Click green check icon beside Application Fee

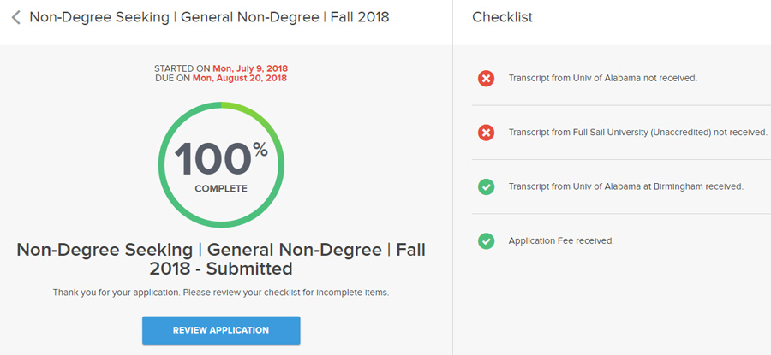pyautogui.click(x=486, y=241)
